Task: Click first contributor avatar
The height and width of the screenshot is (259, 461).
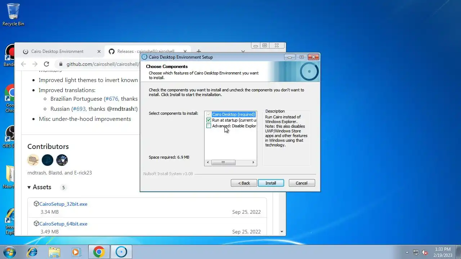Action: tap(33, 160)
